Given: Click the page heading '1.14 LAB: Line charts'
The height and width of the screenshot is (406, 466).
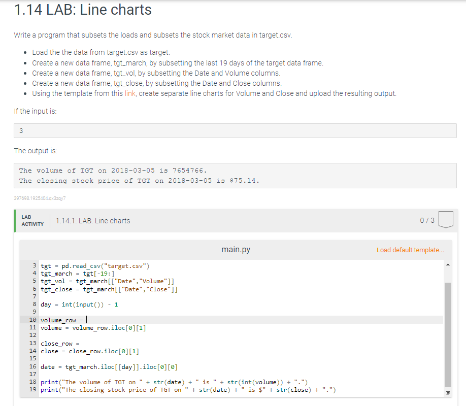Looking at the screenshot, I should pos(82,10).
